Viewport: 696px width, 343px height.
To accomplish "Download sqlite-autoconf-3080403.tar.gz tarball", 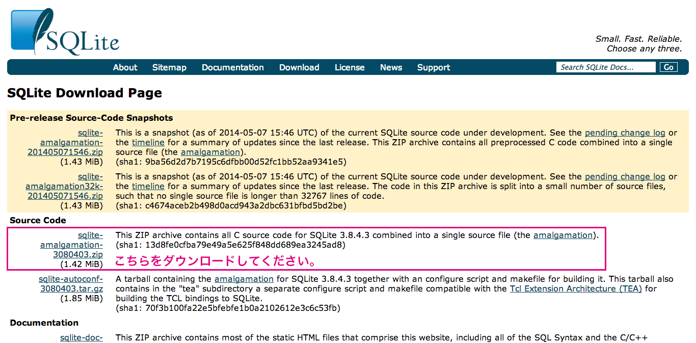I will 71,284.
